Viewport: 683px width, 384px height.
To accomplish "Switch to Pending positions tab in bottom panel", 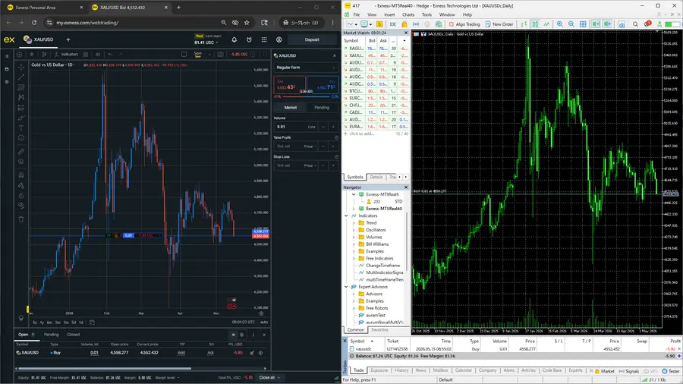I will pyautogui.click(x=51, y=335).
